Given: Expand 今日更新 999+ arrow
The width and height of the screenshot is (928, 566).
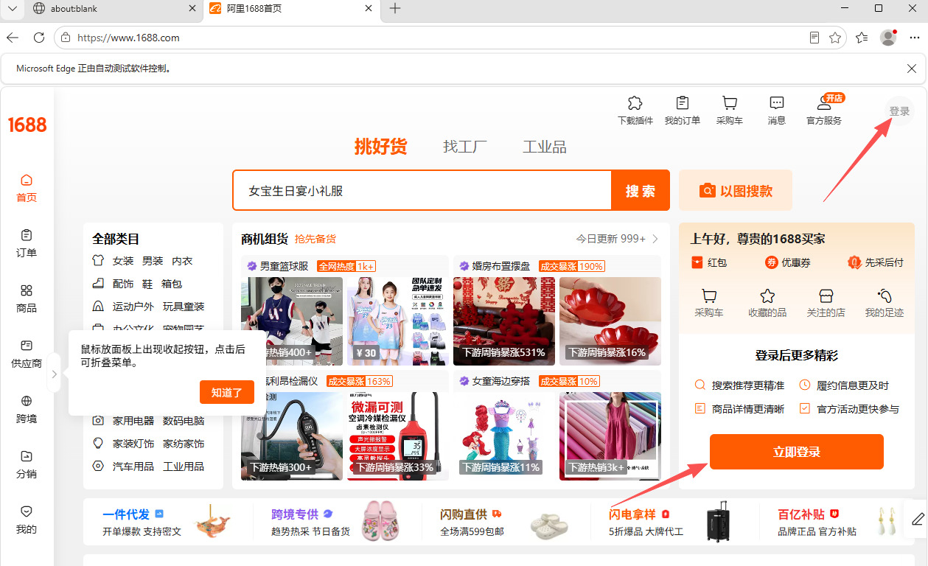Looking at the screenshot, I should (655, 239).
